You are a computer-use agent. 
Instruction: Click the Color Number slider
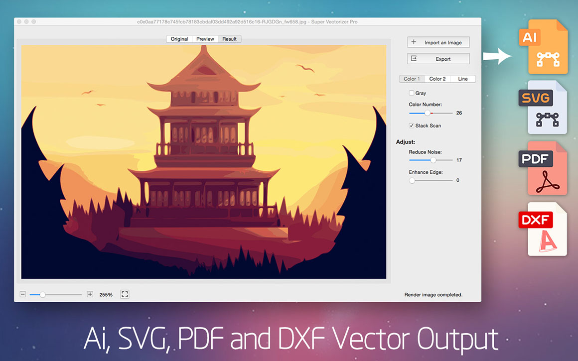coord(431,113)
